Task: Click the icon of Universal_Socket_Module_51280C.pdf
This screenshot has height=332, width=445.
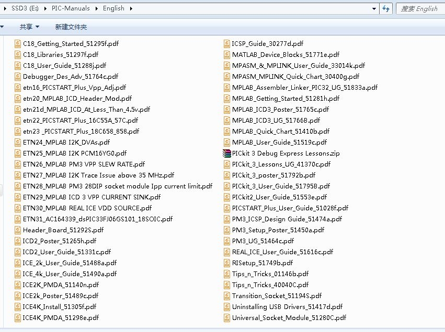Action: point(227,318)
